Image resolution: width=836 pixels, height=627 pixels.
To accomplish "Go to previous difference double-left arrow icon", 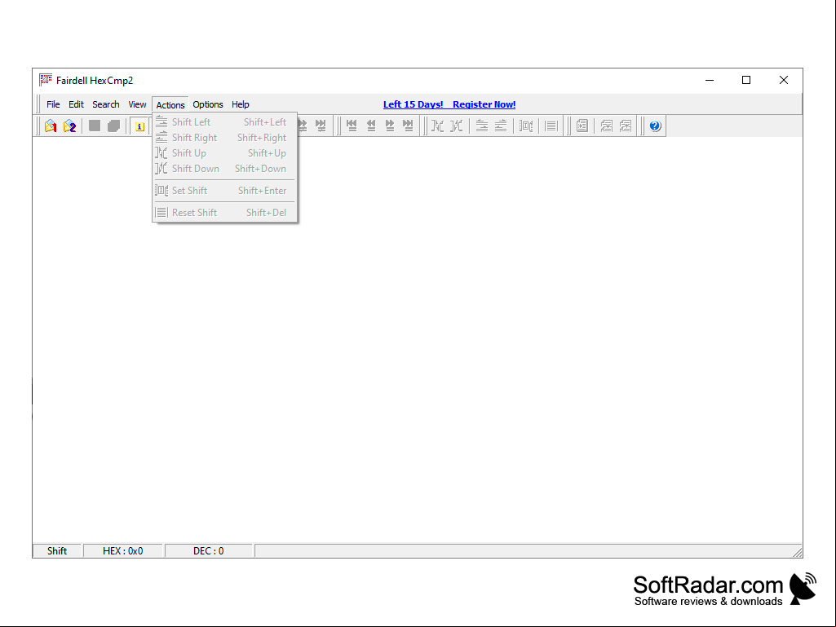I will click(371, 126).
